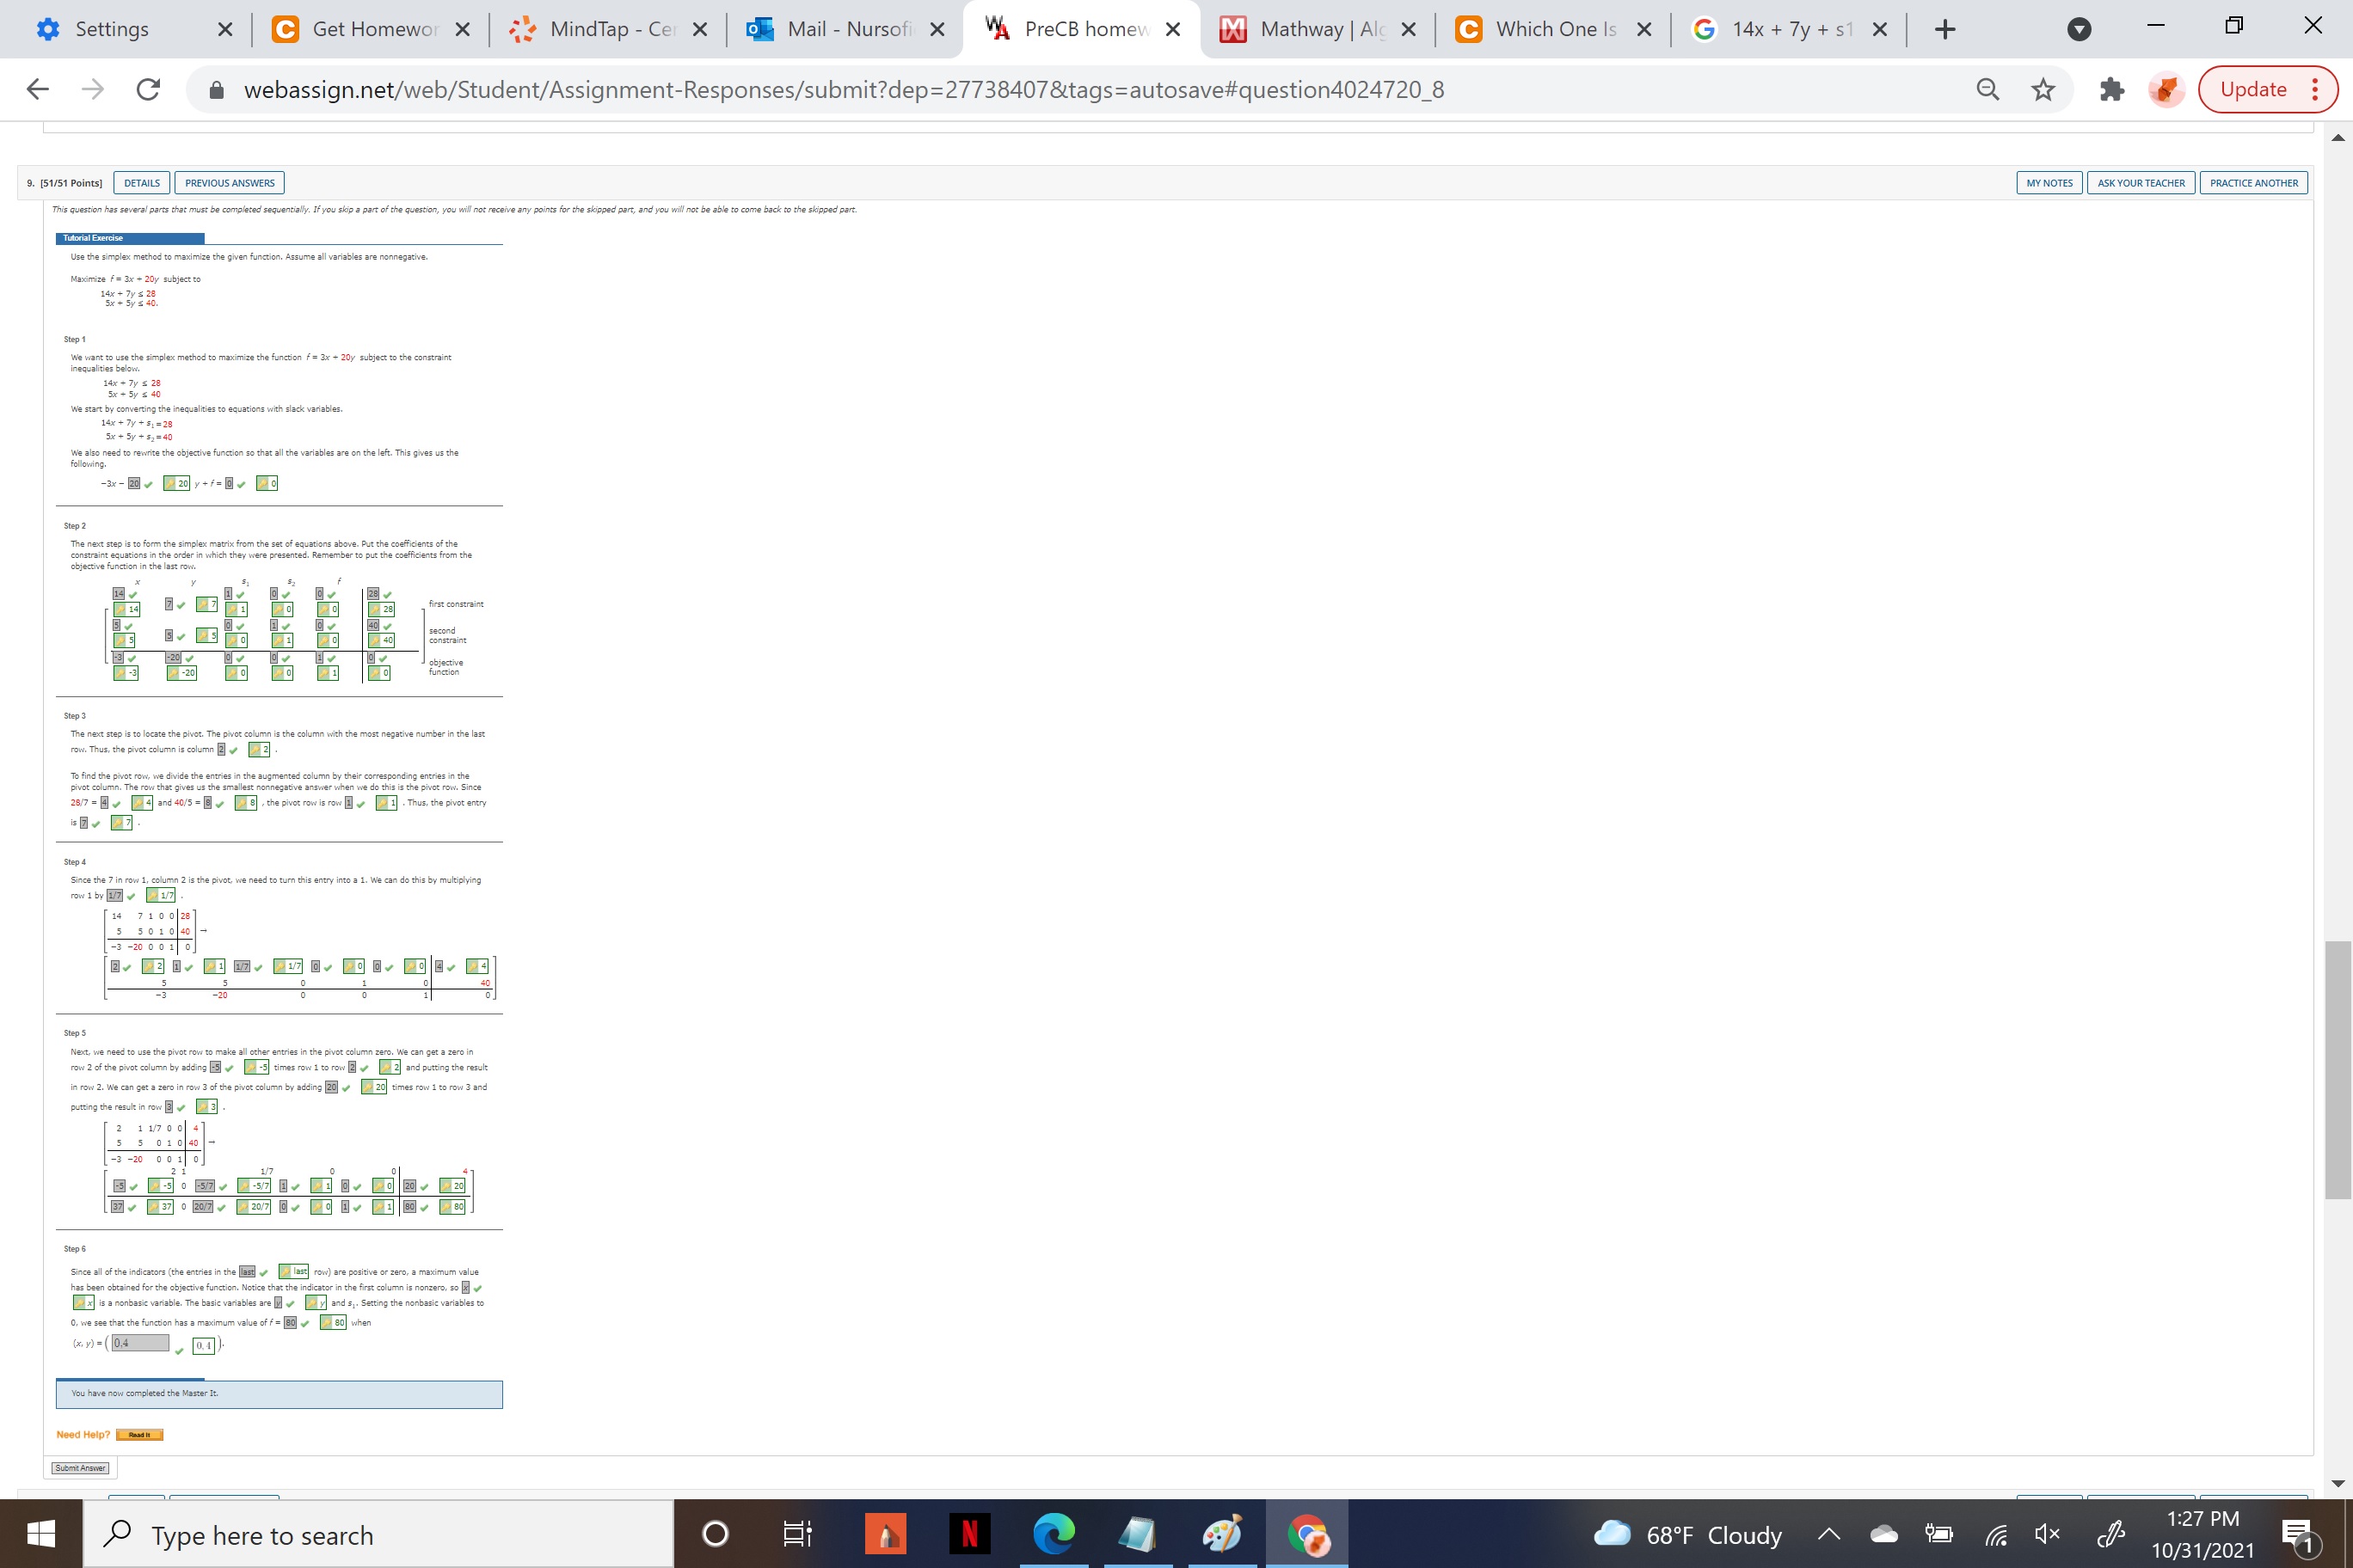2353x1568 pixels.
Task: Open Paint 3D from the taskbar
Action: pos(1224,1533)
